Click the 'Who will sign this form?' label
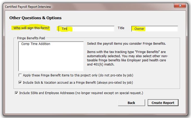 pos(31,28)
